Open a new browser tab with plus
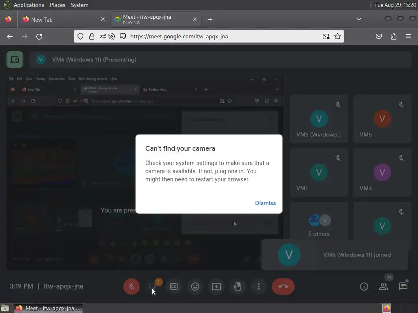418x313 pixels. (210, 20)
